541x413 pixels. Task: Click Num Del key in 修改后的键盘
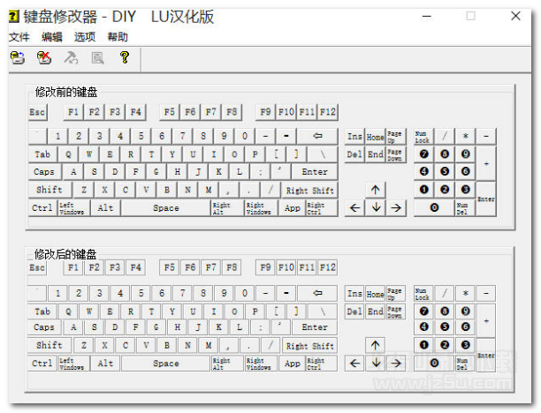click(x=466, y=364)
